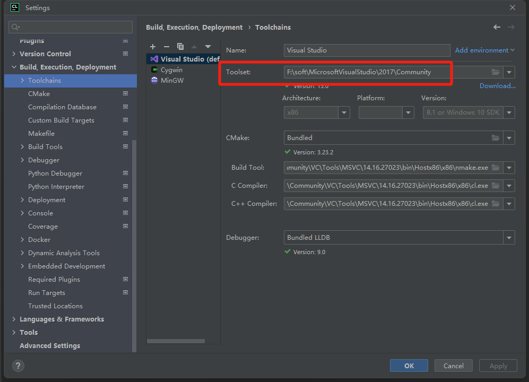Open CMake Bundled dropdown arrow
The height and width of the screenshot is (382, 529).
click(x=509, y=138)
